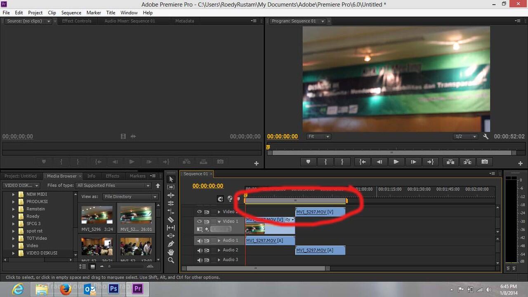
Task: Activate the Zoom tool magnifier
Action: (x=171, y=260)
